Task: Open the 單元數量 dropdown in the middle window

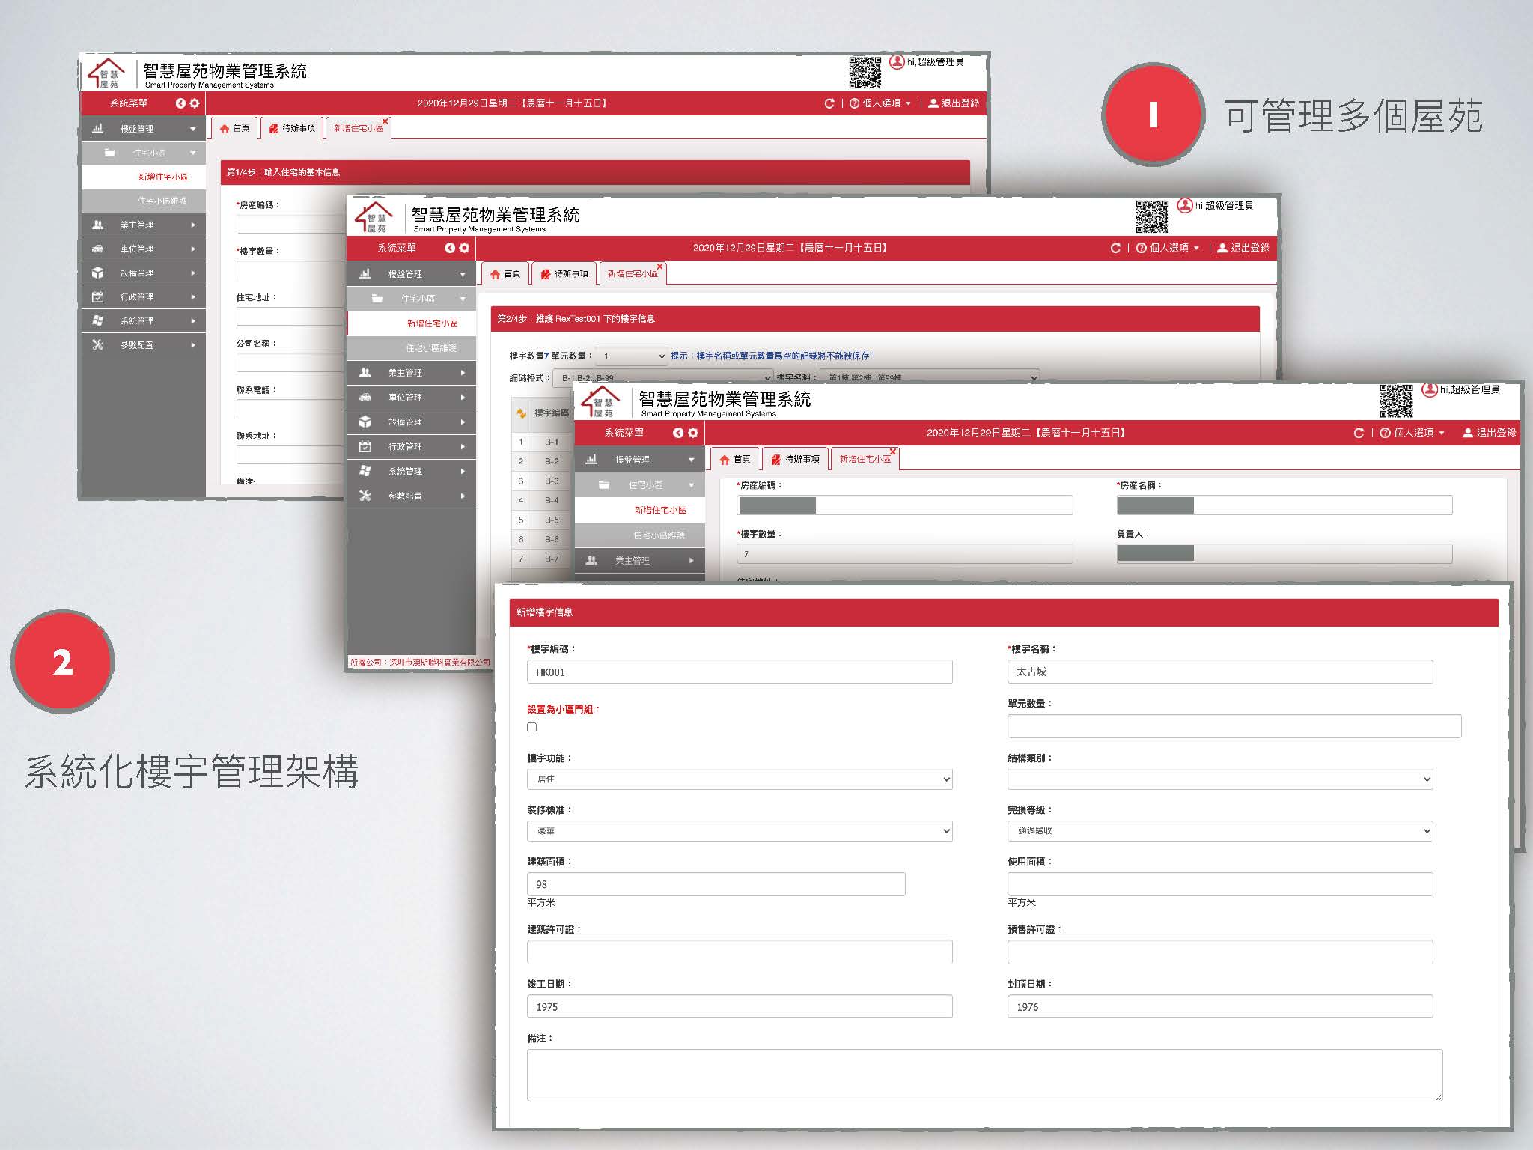Action: point(632,356)
